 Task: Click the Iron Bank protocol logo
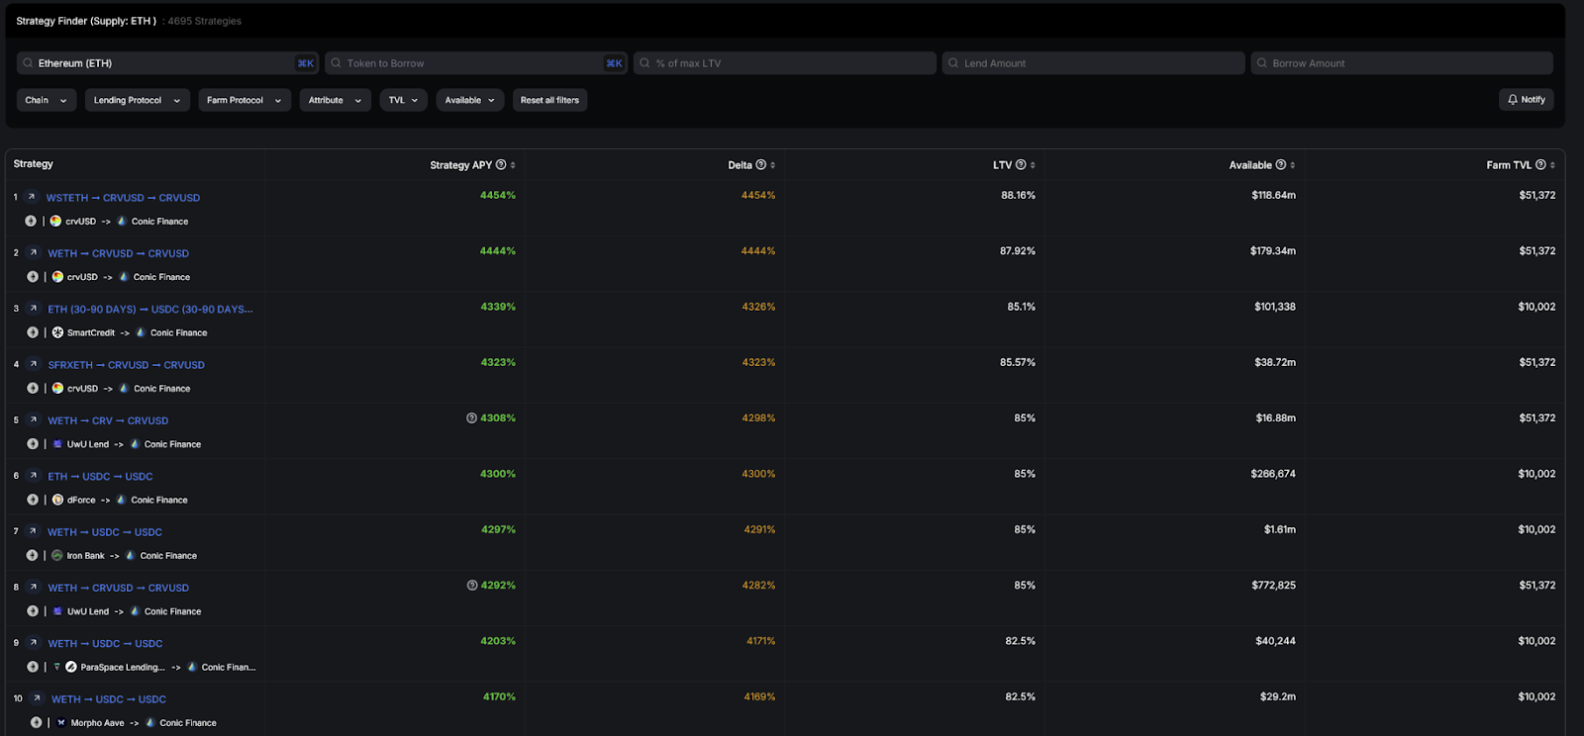coord(57,556)
